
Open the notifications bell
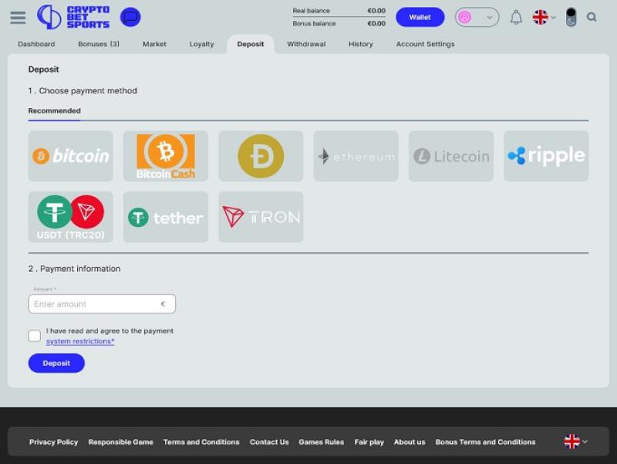[x=516, y=17]
